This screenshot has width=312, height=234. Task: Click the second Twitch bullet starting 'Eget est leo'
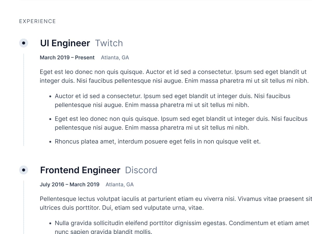[x=181, y=123]
